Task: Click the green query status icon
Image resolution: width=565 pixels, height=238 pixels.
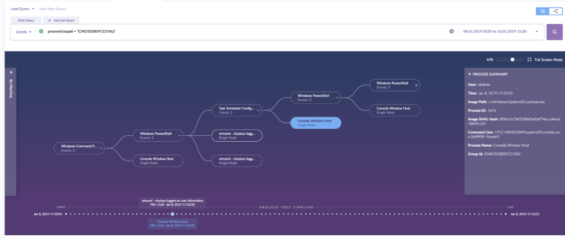Action: coord(41,31)
